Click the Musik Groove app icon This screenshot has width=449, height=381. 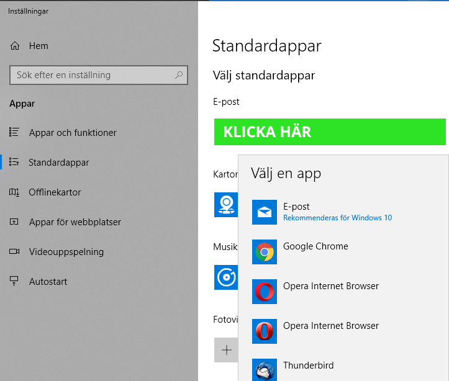tap(226, 277)
